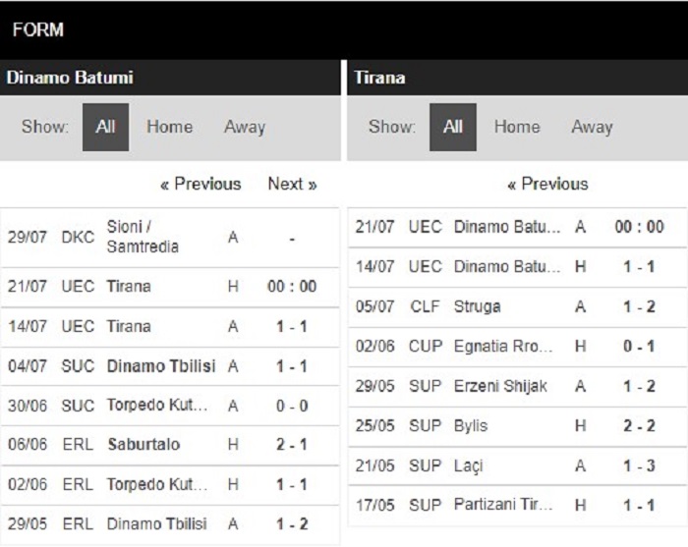Select Erzeni Shijak 29/05 match

point(517,386)
